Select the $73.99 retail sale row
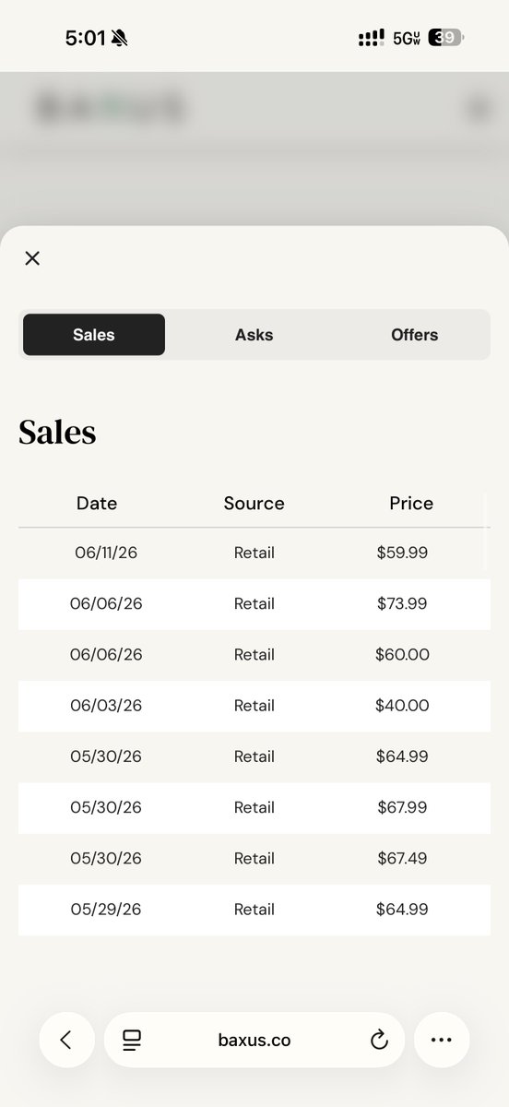 (254, 604)
